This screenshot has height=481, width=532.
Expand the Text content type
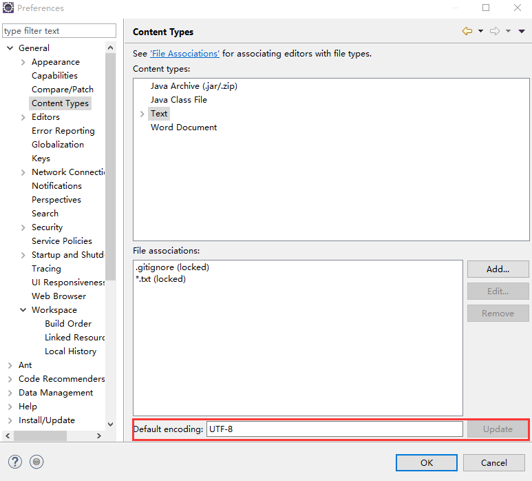pos(142,114)
